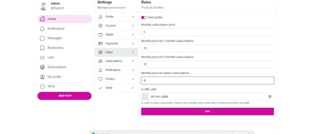Click the Payments card icon in Settings
The image size is (328, 134).
click(x=100, y=43)
